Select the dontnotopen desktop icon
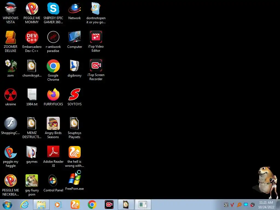The height and width of the screenshot is (210, 280). (x=96, y=13)
